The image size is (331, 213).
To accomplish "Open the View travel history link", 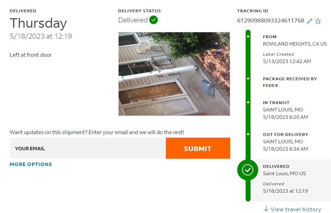I will click(x=296, y=209).
